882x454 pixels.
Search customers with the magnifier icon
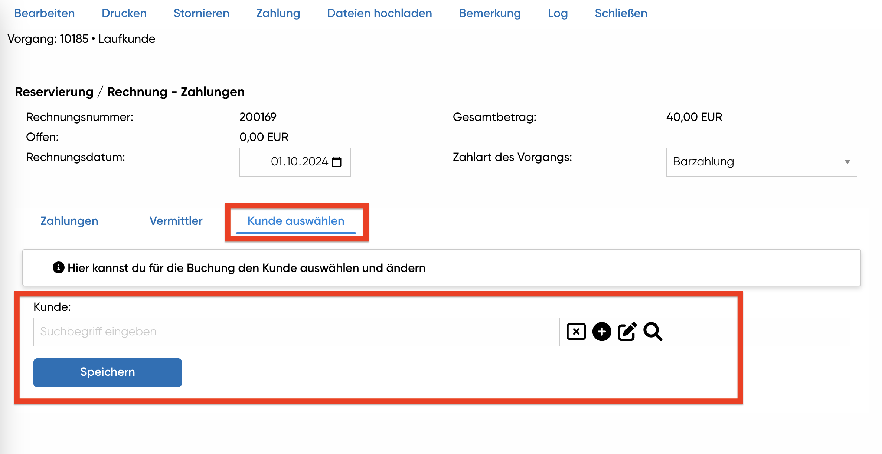pyautogui.click(x=653, y=332)
